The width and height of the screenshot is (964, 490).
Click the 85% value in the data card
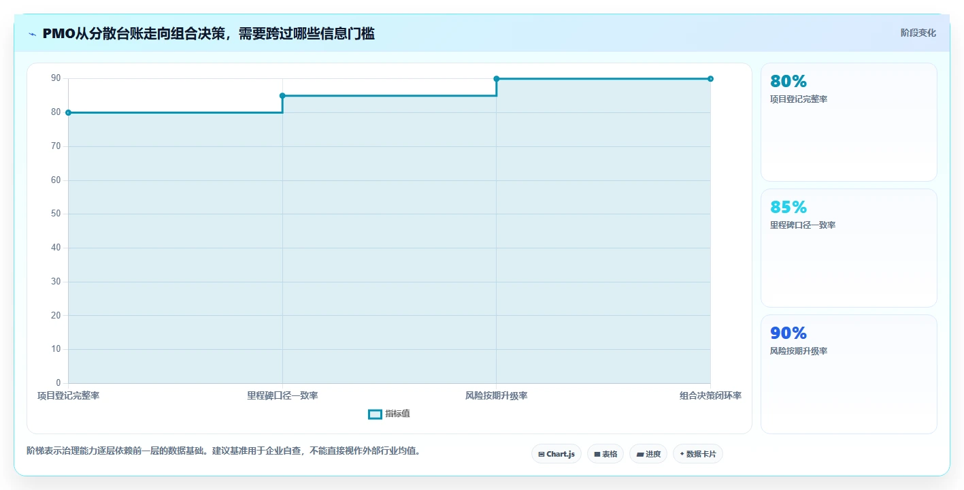click(x=788, y=207)
